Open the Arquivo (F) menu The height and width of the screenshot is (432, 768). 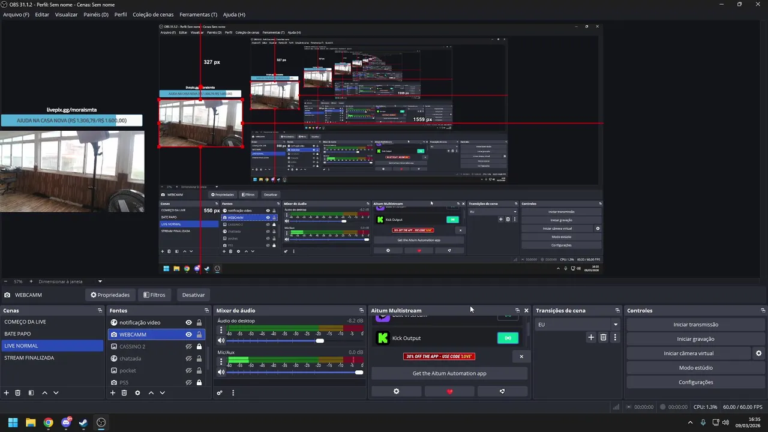[16, 14]
